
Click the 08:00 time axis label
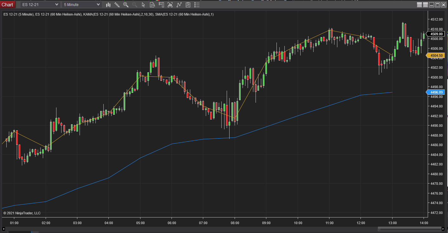point(235,223)
